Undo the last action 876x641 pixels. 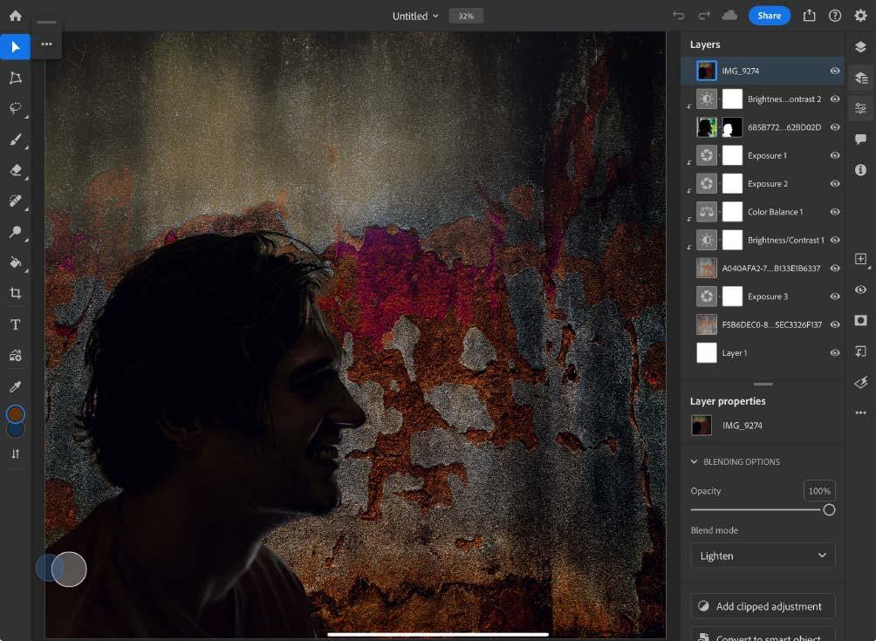tap(678, 16)
